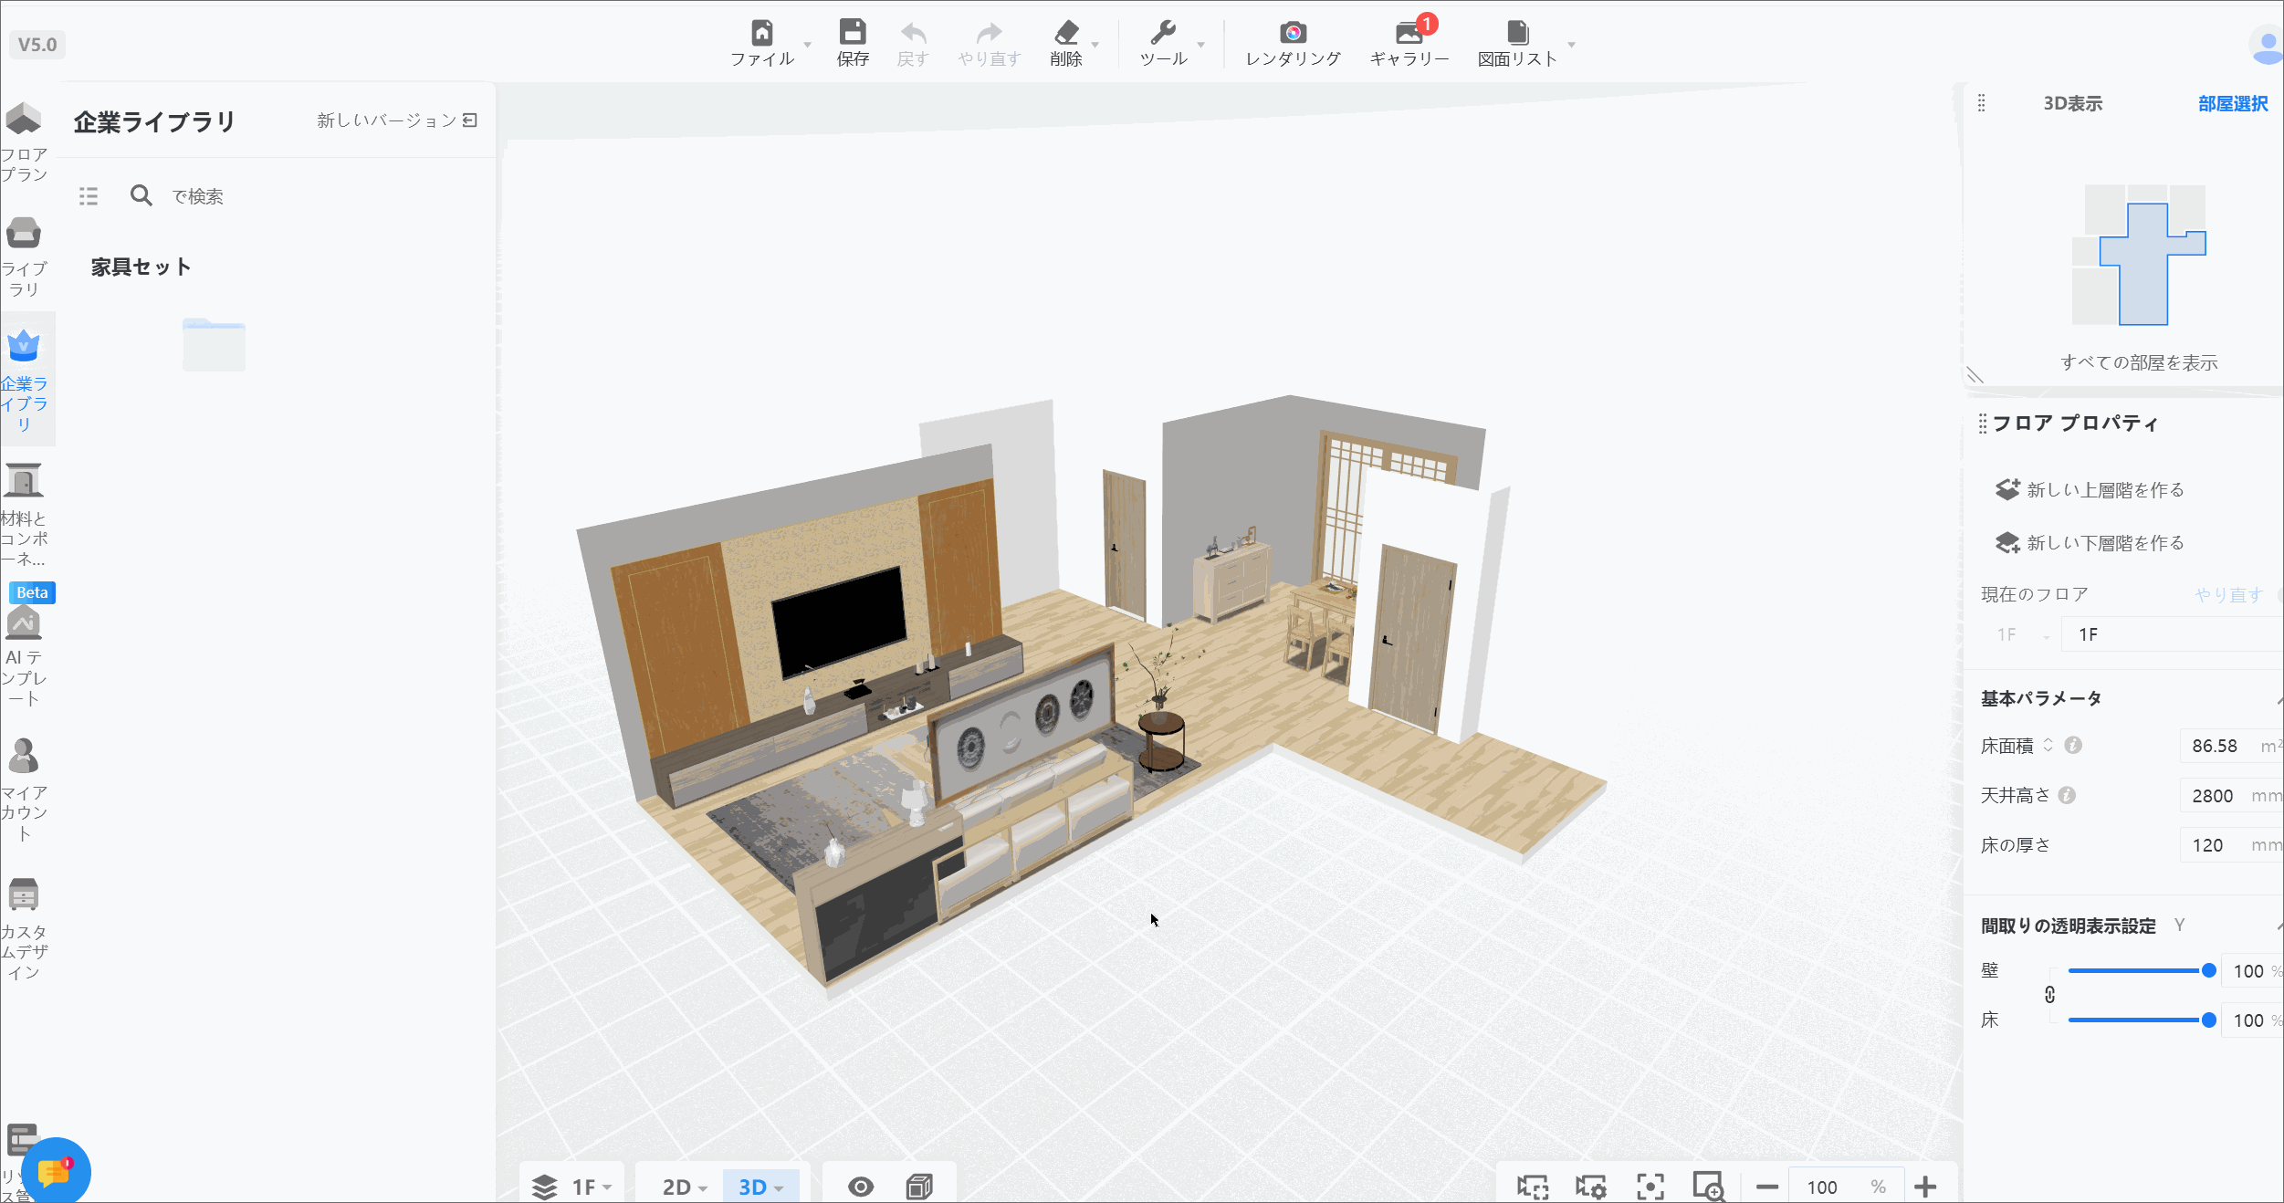This screenshot has width=2284, height=1203.
Task: Click 新しい下層階を作る
Action: (2090, 542)
